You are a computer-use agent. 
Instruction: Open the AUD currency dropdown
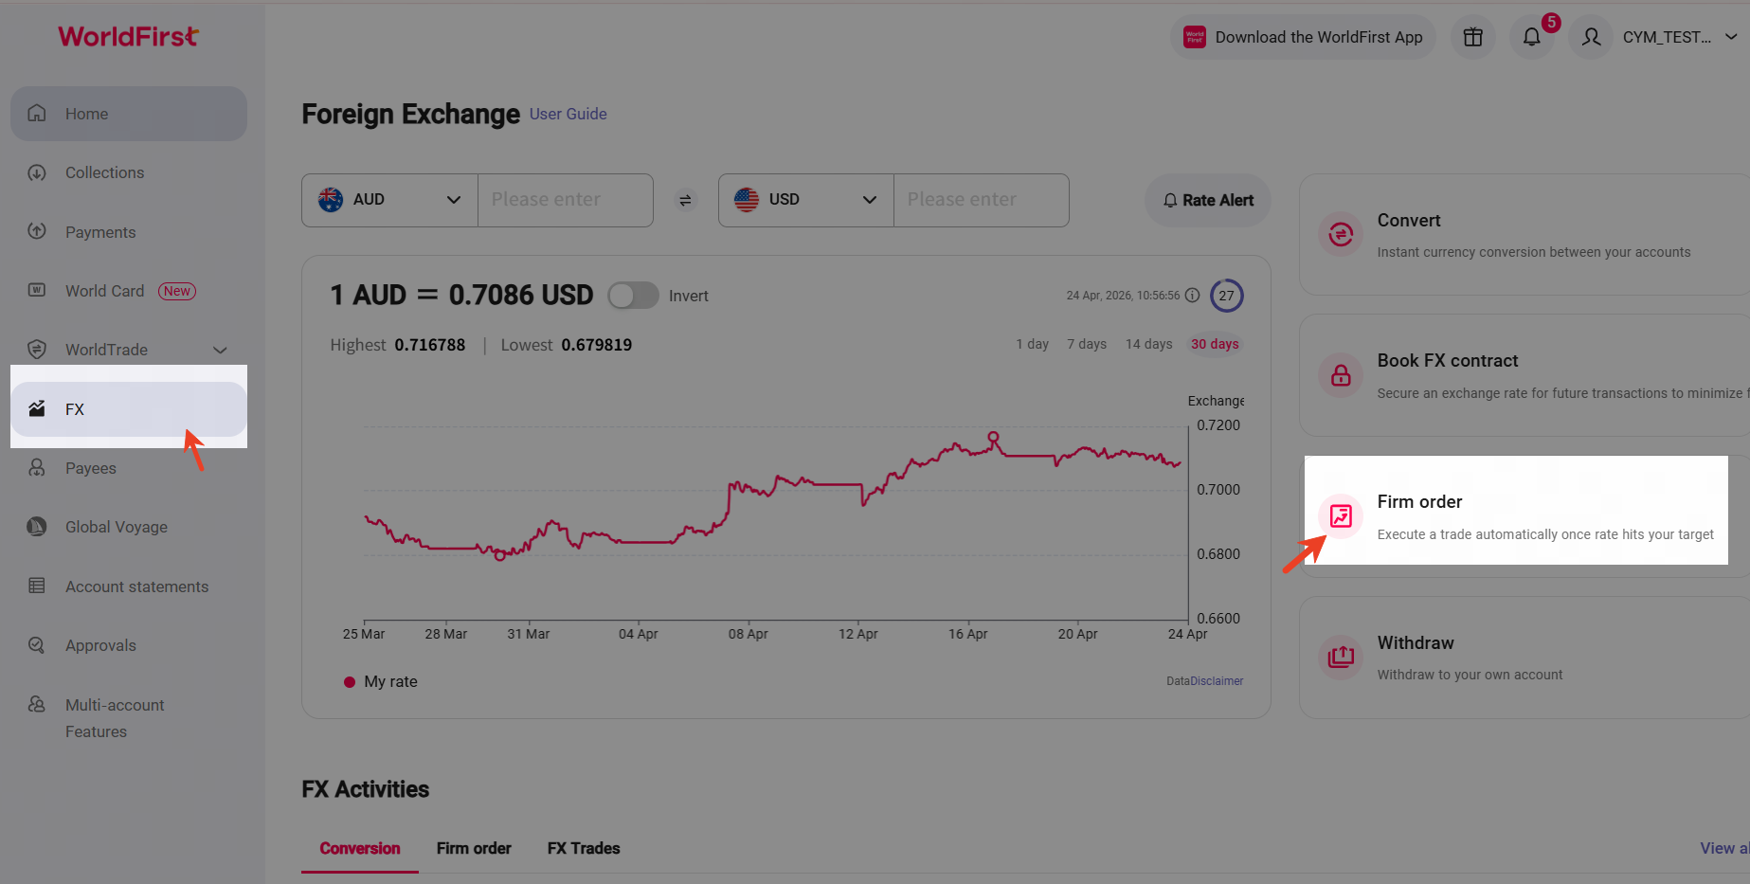(x=389, y=200)
